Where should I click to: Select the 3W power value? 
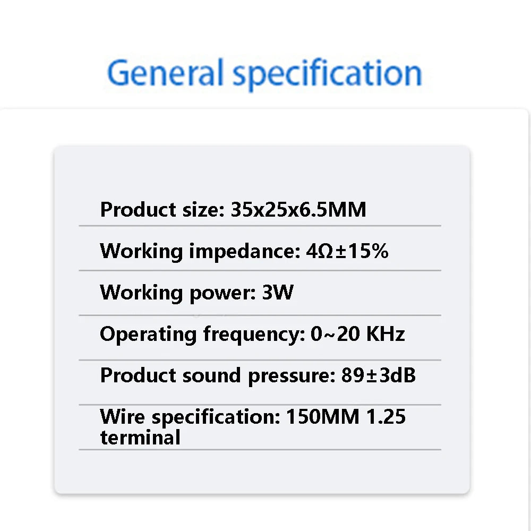pyautogui.click(x=278, y=292)
